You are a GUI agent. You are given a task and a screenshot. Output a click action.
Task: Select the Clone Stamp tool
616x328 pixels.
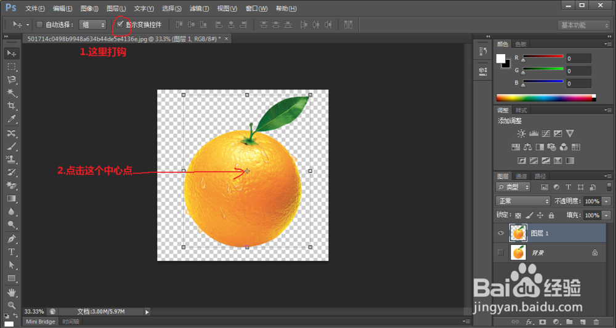coord(11,159)
